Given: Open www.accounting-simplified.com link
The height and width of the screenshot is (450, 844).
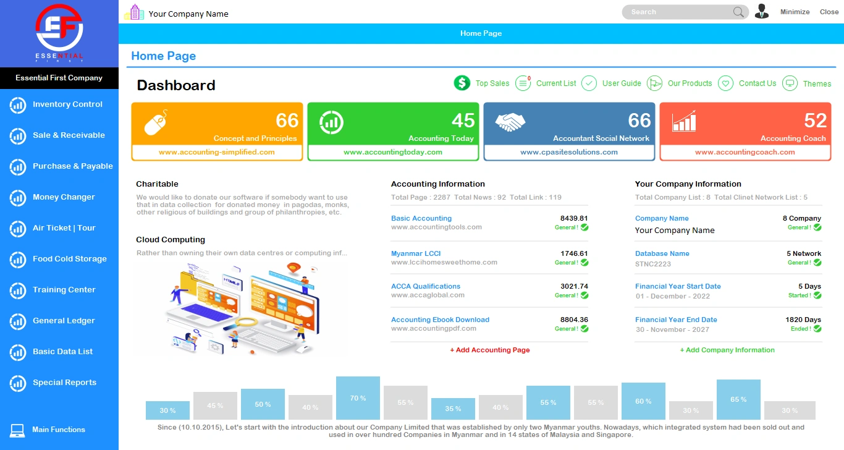Looking at the screenshot, I should click(x=217, y=152).
